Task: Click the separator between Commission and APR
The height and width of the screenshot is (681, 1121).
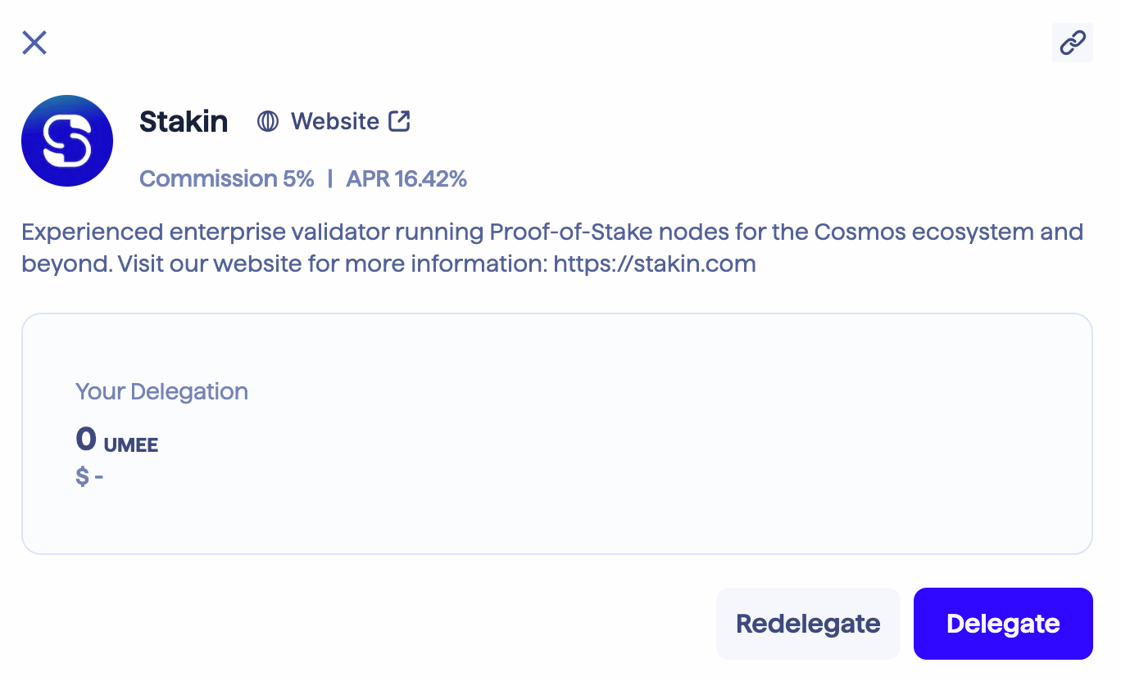Action: [330, 179]
